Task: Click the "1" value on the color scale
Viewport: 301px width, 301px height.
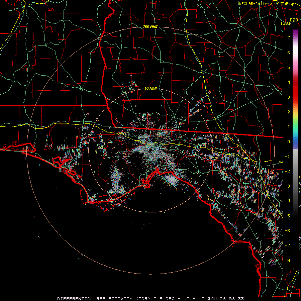Action: click(x=289, y=127)
